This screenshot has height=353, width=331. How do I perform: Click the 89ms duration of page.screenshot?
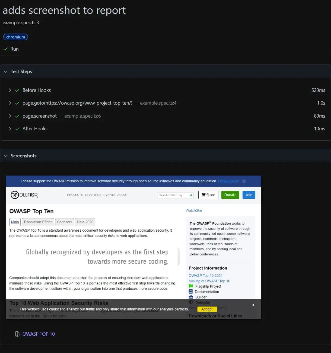(x=320, y=116)
